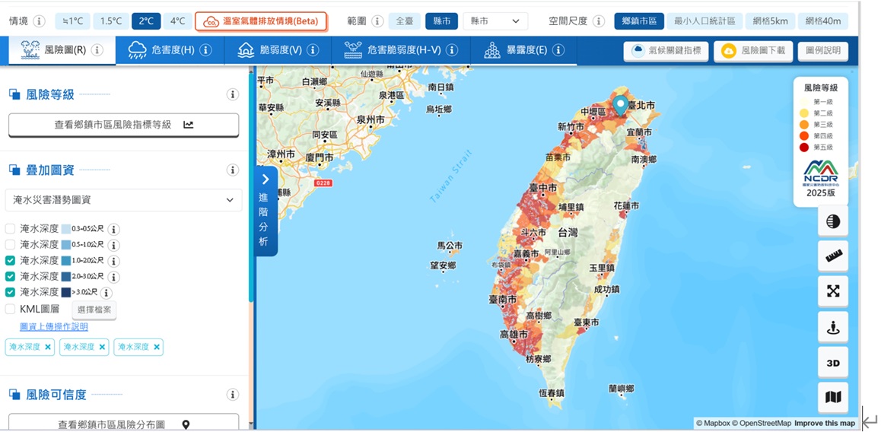
Task: Click the 氣候關鍵指標 button
Action: [666, 51]
